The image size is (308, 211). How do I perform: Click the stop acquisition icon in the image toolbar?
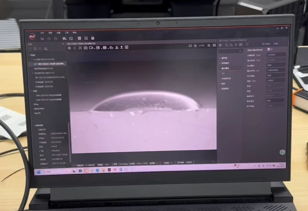pos(75,48)
